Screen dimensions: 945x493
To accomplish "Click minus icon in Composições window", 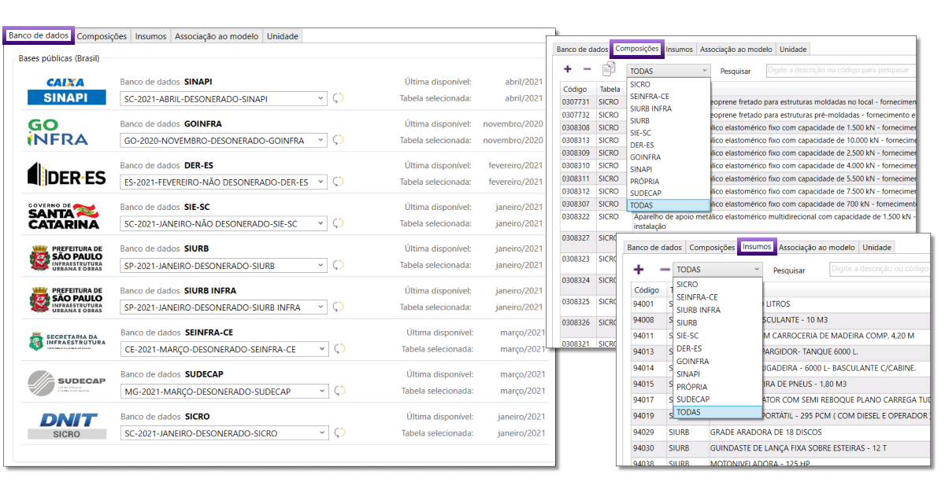I will [586, 69].
